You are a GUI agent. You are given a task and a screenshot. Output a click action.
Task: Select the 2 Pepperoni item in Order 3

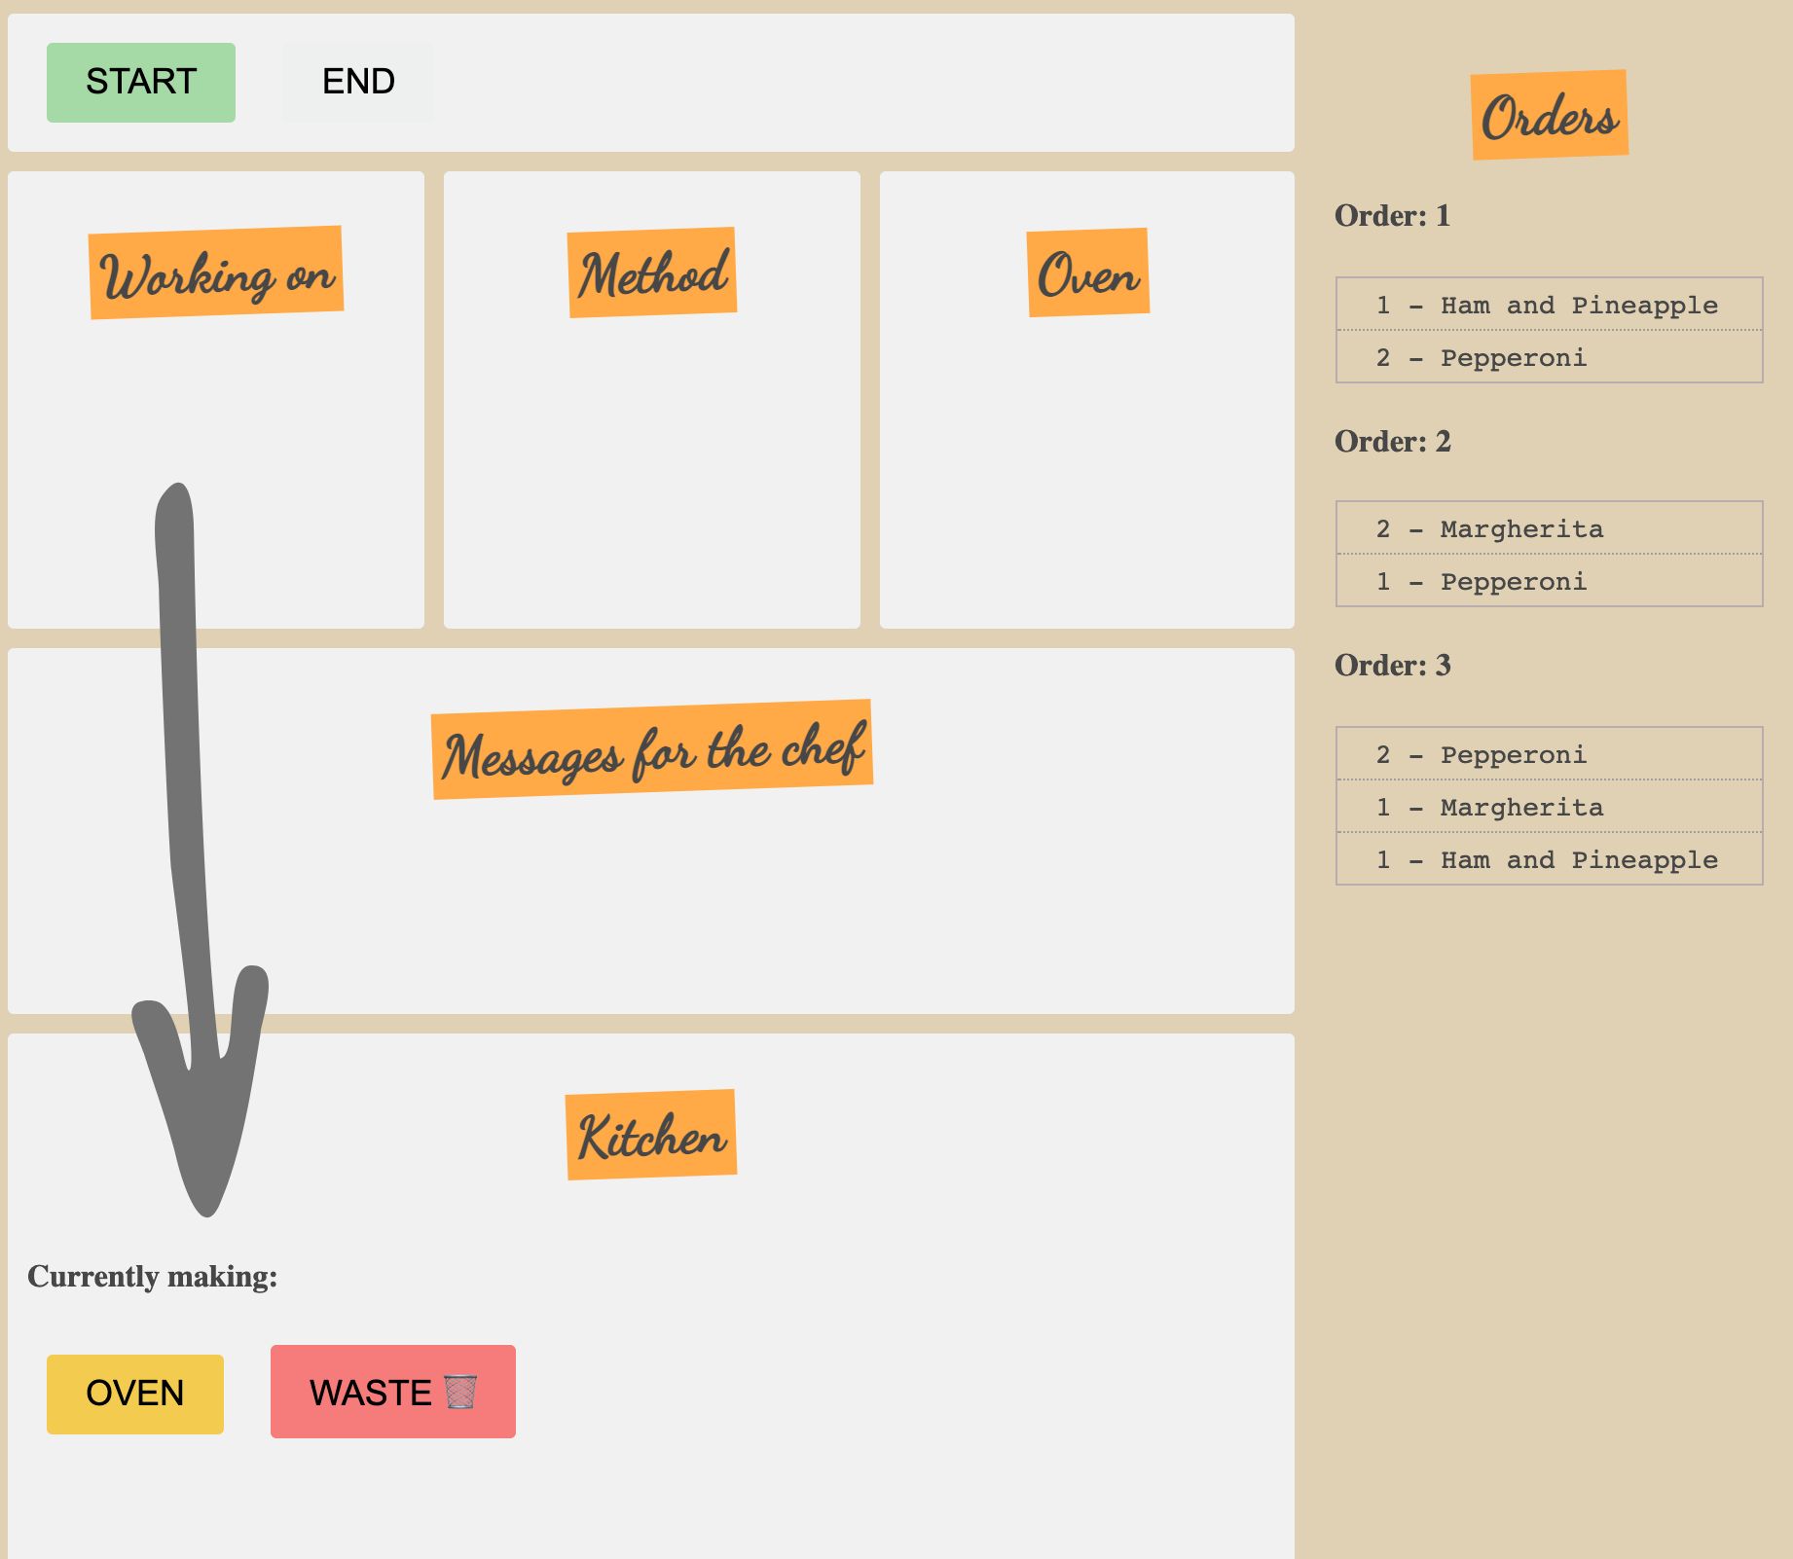click(x=1550, y=754)
